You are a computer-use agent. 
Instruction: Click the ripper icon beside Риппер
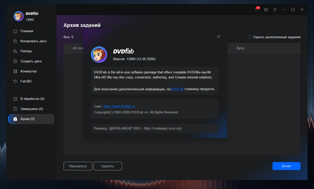point(15,51)
